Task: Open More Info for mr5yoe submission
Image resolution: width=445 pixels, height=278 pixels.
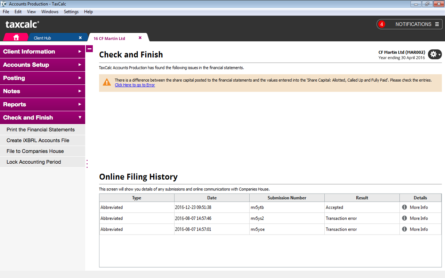Action: pos(419,229)
